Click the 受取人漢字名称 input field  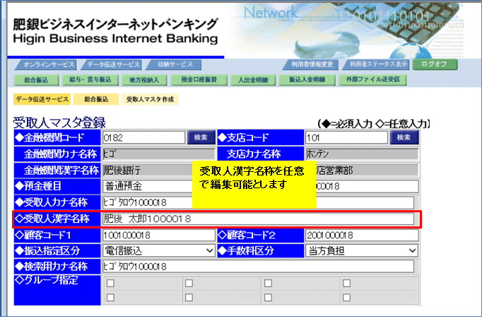click(257, 219)
